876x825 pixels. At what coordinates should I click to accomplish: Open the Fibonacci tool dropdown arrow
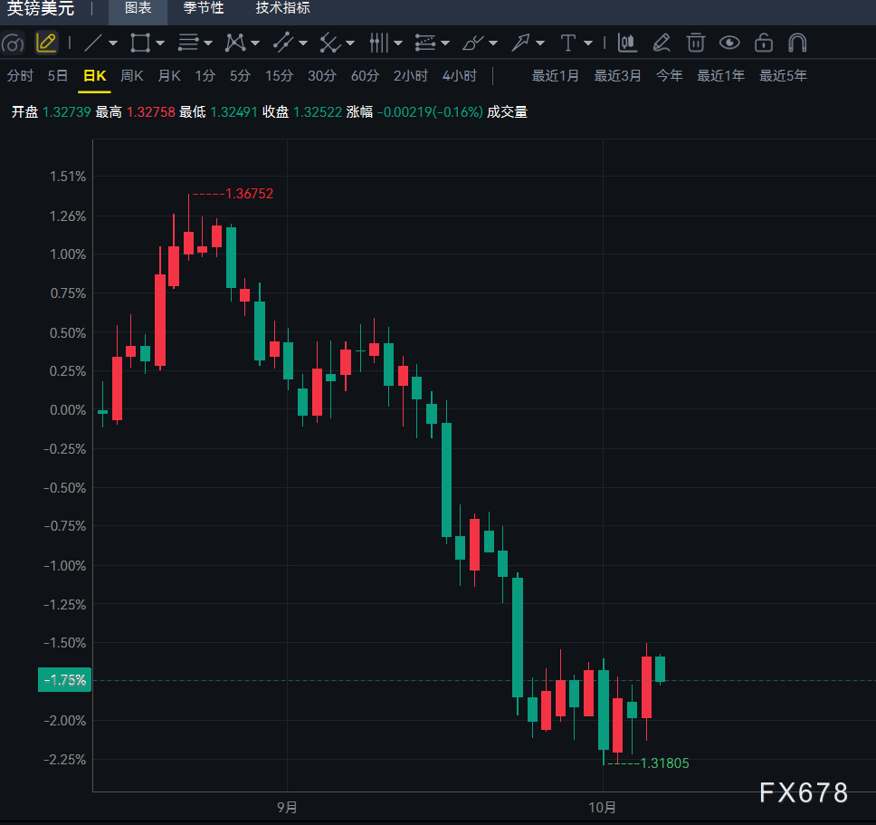click(445, 43)
